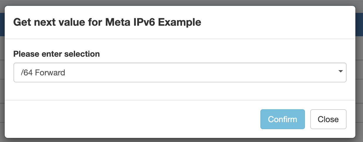Dismiss the dialog with the Close button

(328, 119)
